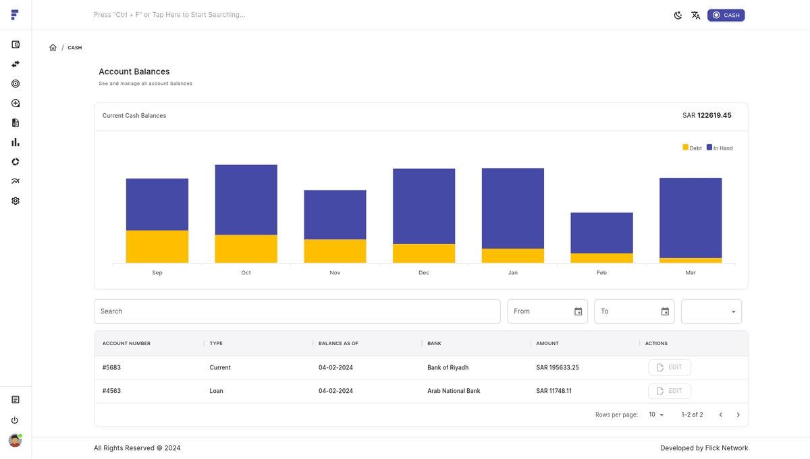Open the empty filter dropdown
Viewport: 810px width, 459px height.
click(711, 311)
